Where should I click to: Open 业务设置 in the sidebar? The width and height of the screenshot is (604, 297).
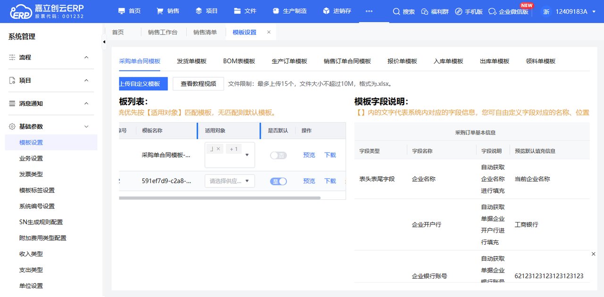(x=31, y=158)
